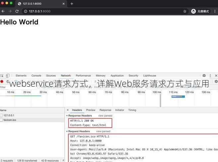The height and width of the screenshot is (162, 218).
Task: Switch to the Elements panel
Action: pos(21,76)
